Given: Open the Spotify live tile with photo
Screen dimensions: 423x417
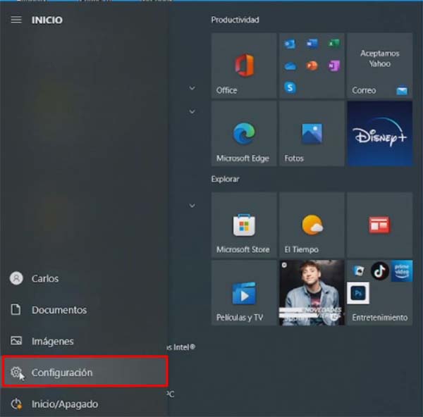Looking at the screenshot, I should 312,292.
